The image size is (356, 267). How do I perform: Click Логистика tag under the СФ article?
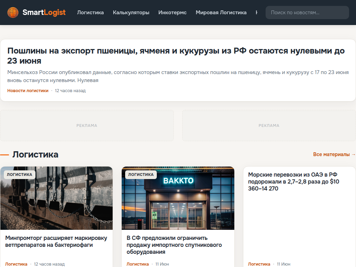[138, 264]
